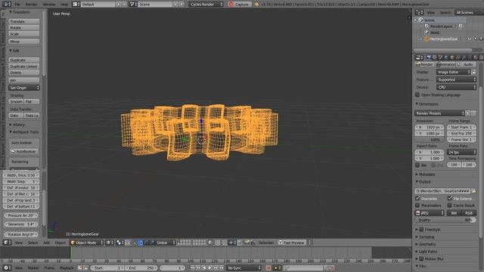484x272 pixels.
Task: Select Render properties tab icon
Action: (x=428, y=57)
